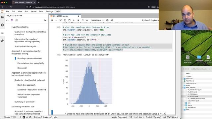The image size is (212, 119).
Task: Open the cell type Markdown dropdown
Action: pyautogui.click(x=97, y=20)
